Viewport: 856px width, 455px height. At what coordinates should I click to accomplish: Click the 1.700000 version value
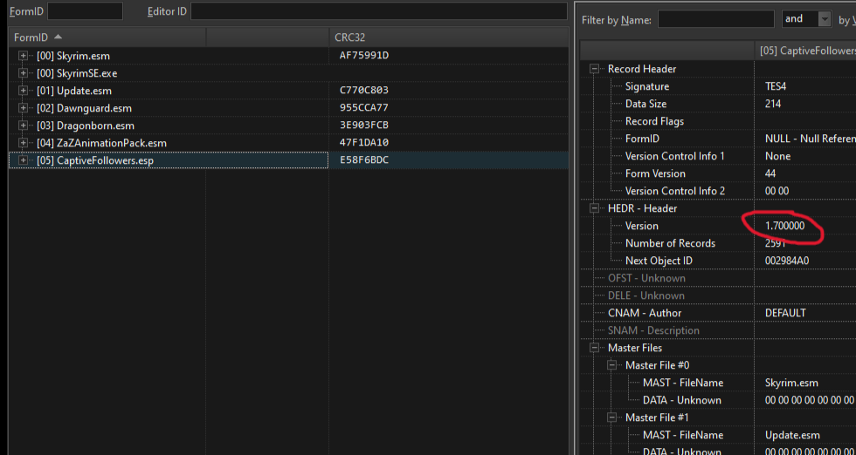point(785,226)
